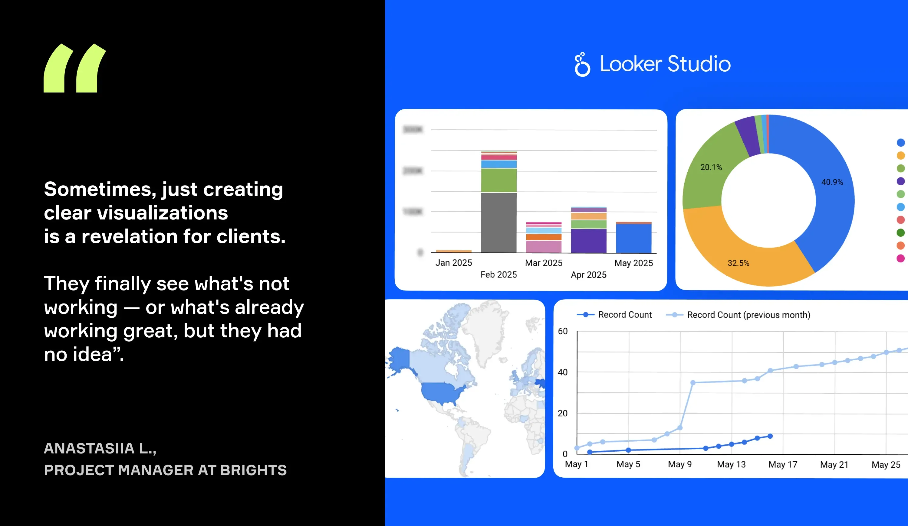Click the "May 2025" axis label
The image size is (908, 526).
point(634,263)
